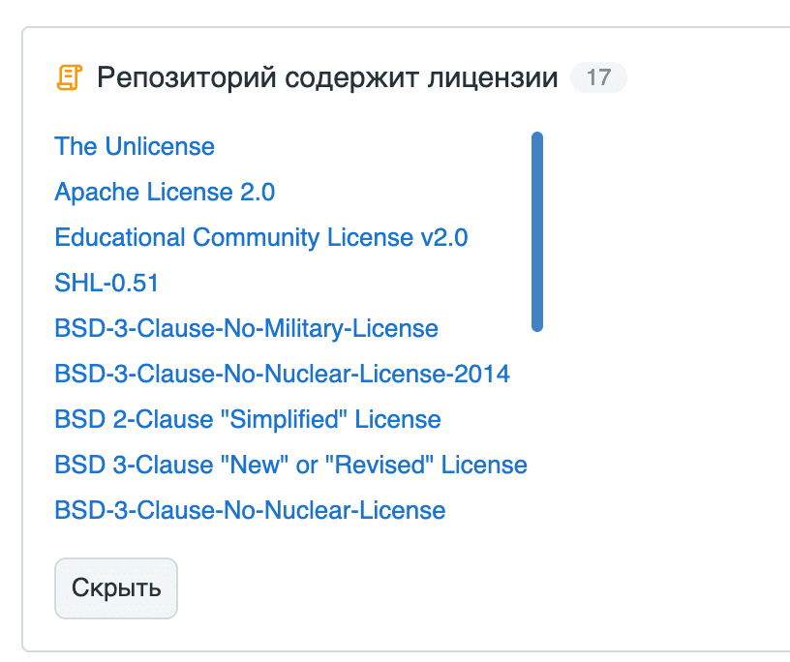Open BSD 3-Clause "New" or "Revised" License
This screenshot has width=790, height=662.
tap(290, 466)
